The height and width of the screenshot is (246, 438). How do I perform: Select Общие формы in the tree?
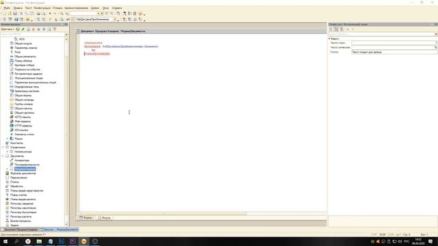coord(23,96)
